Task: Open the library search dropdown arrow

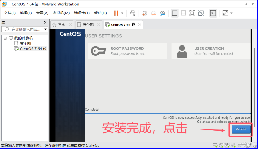Action: click(x=45, y=30)
